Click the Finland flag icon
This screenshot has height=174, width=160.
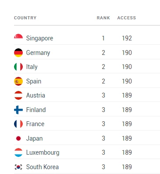click(18, 110)
